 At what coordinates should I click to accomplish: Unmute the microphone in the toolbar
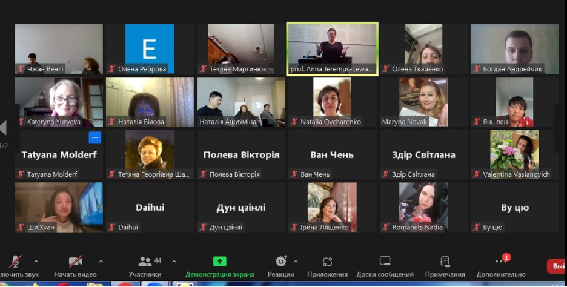tap(15, 261)
